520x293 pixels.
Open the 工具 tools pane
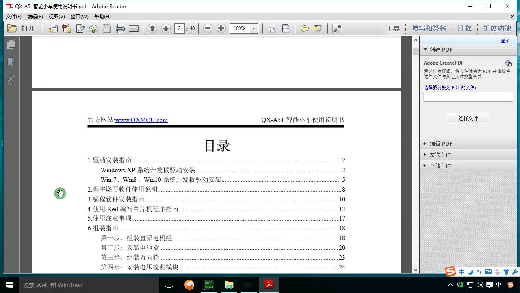tap(393, 28)
